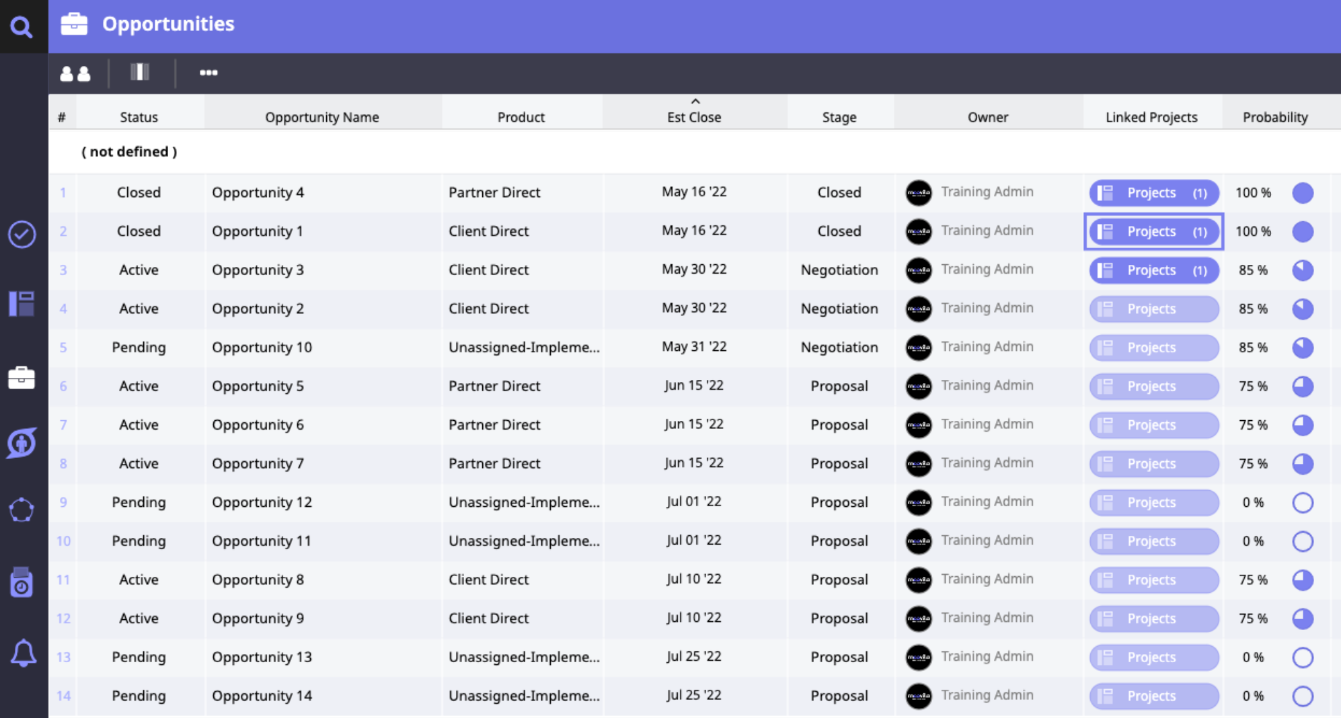Sort by the Est Close column header

pos(694,117)
